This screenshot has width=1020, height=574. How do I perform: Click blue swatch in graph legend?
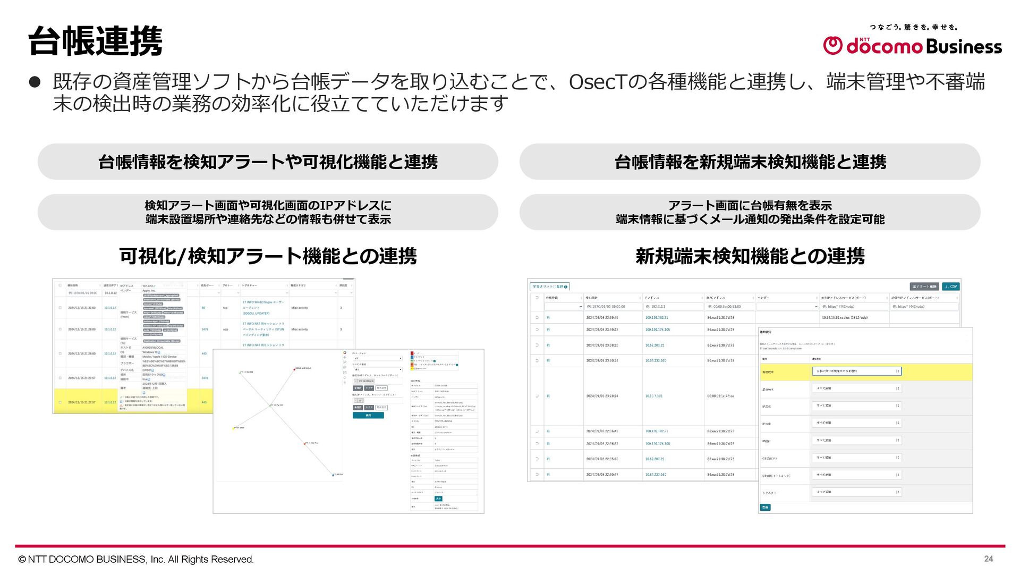(x=412, y=357)
